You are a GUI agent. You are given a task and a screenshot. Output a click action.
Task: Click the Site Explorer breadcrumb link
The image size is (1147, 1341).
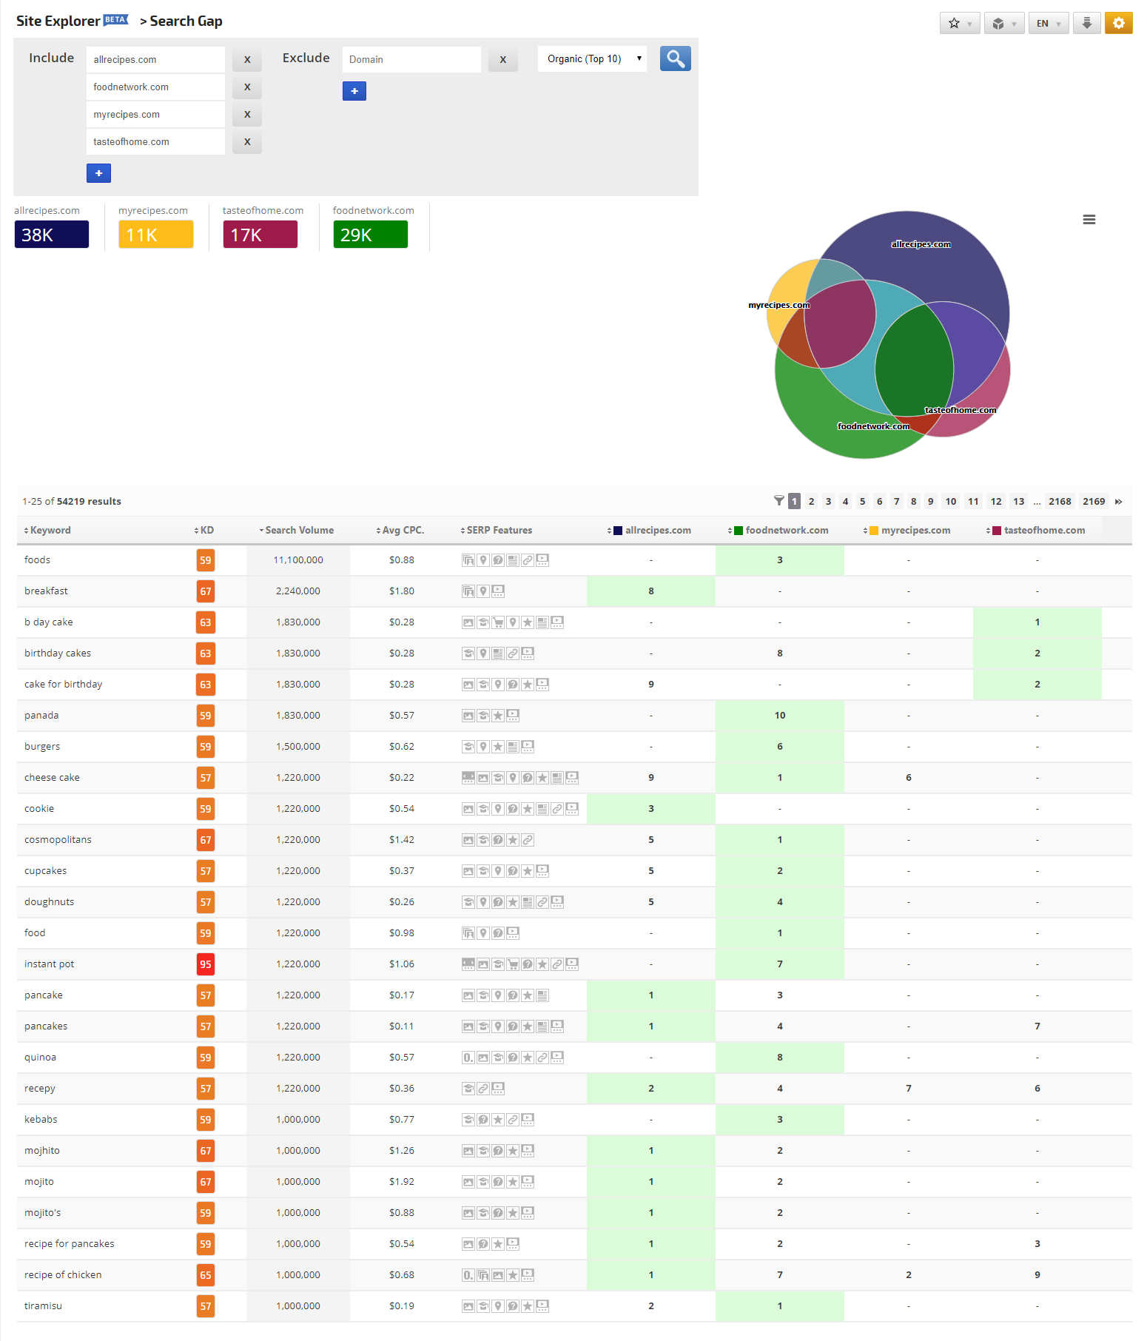58,21
